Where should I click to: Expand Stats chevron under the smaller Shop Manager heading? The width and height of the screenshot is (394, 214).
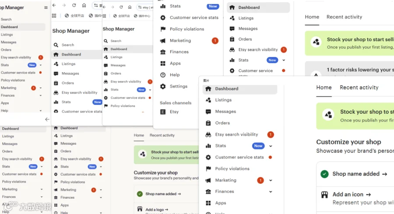click(150, 90)
